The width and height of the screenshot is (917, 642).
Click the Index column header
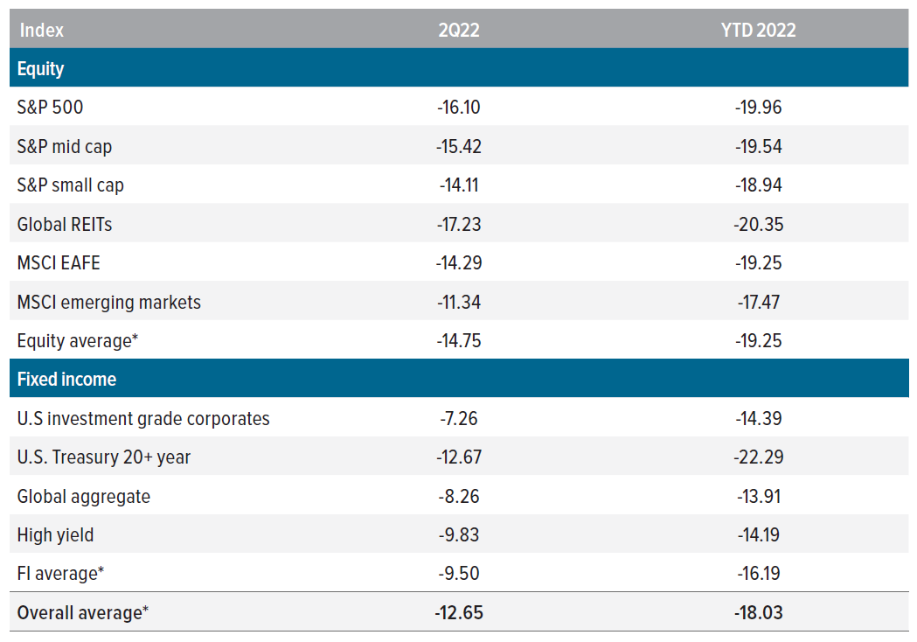(41, 30)
